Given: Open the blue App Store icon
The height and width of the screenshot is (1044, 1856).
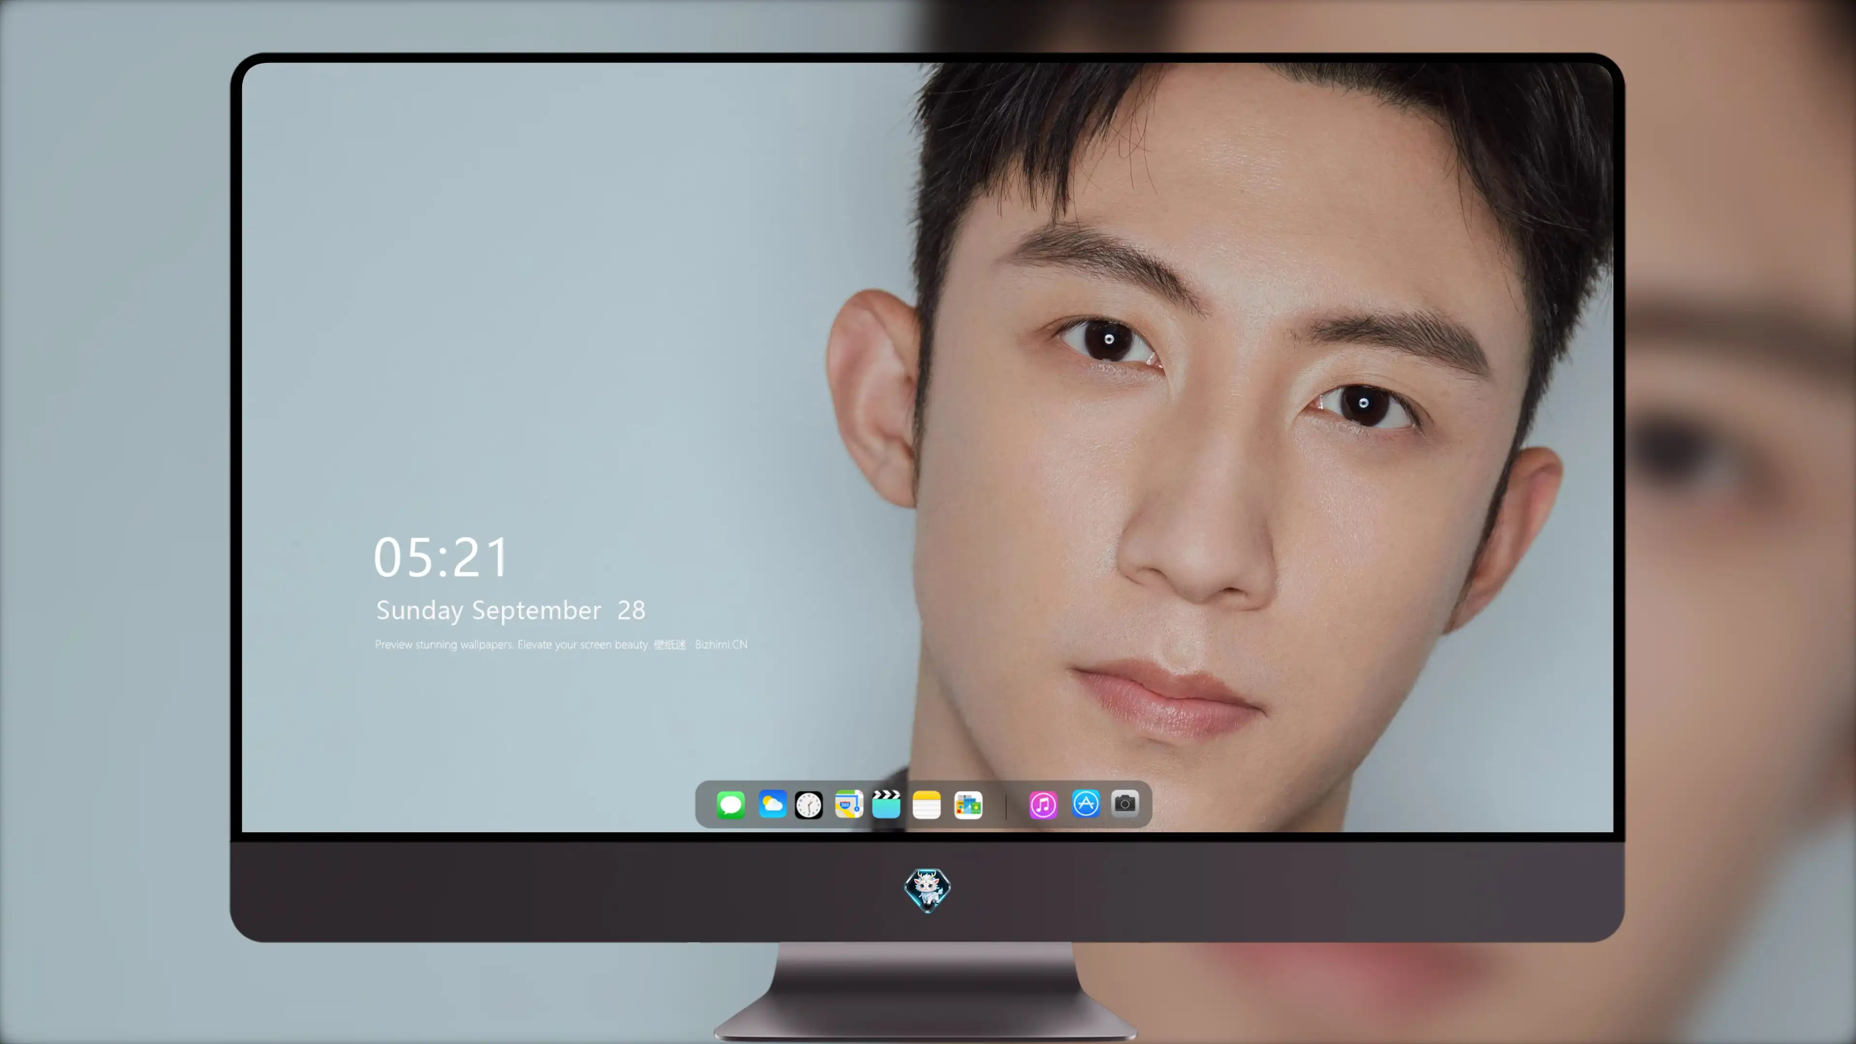Looking at the screenshot, I should pos(1086,803).
